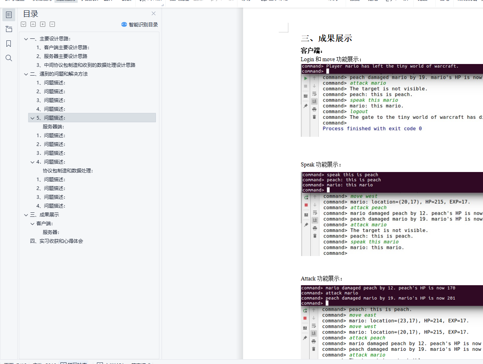
Task: Select 3、问题描述 directly below 服务器端 group
Action: pyautogui.click(x=51, y=153)
